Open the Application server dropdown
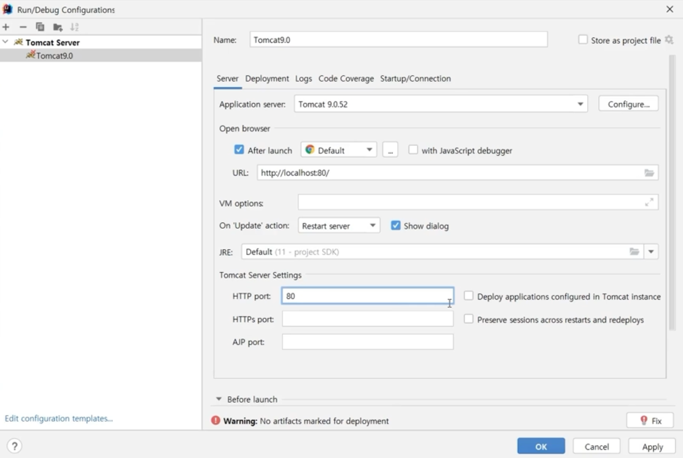683x458 pixels. (441, 104)
